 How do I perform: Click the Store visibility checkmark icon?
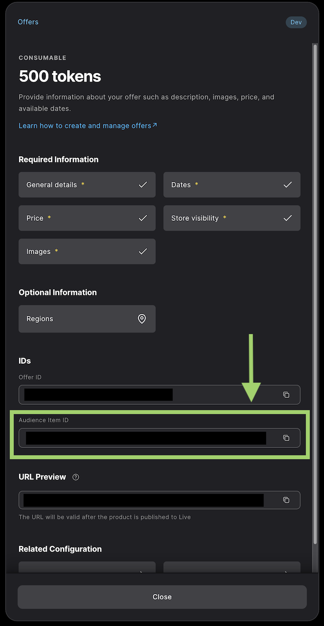(x=288, y=218)
